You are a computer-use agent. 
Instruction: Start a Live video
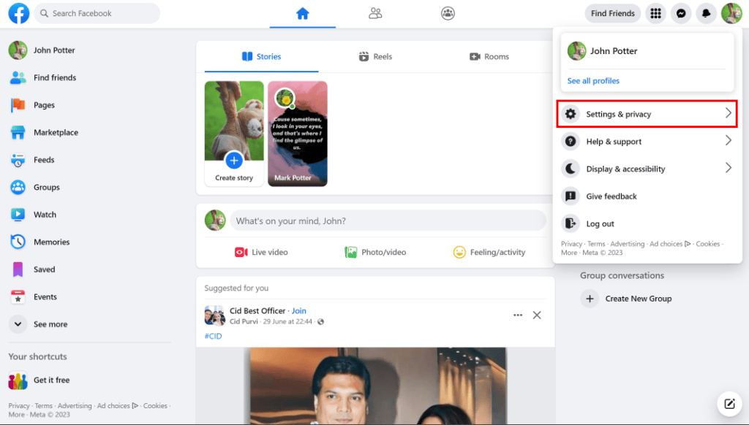click(261, 252)
